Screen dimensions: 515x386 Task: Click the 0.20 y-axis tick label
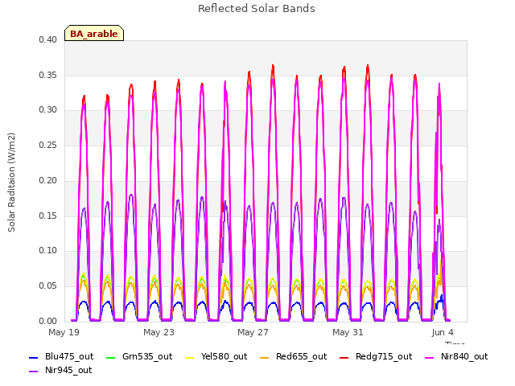tap(48, 180)
